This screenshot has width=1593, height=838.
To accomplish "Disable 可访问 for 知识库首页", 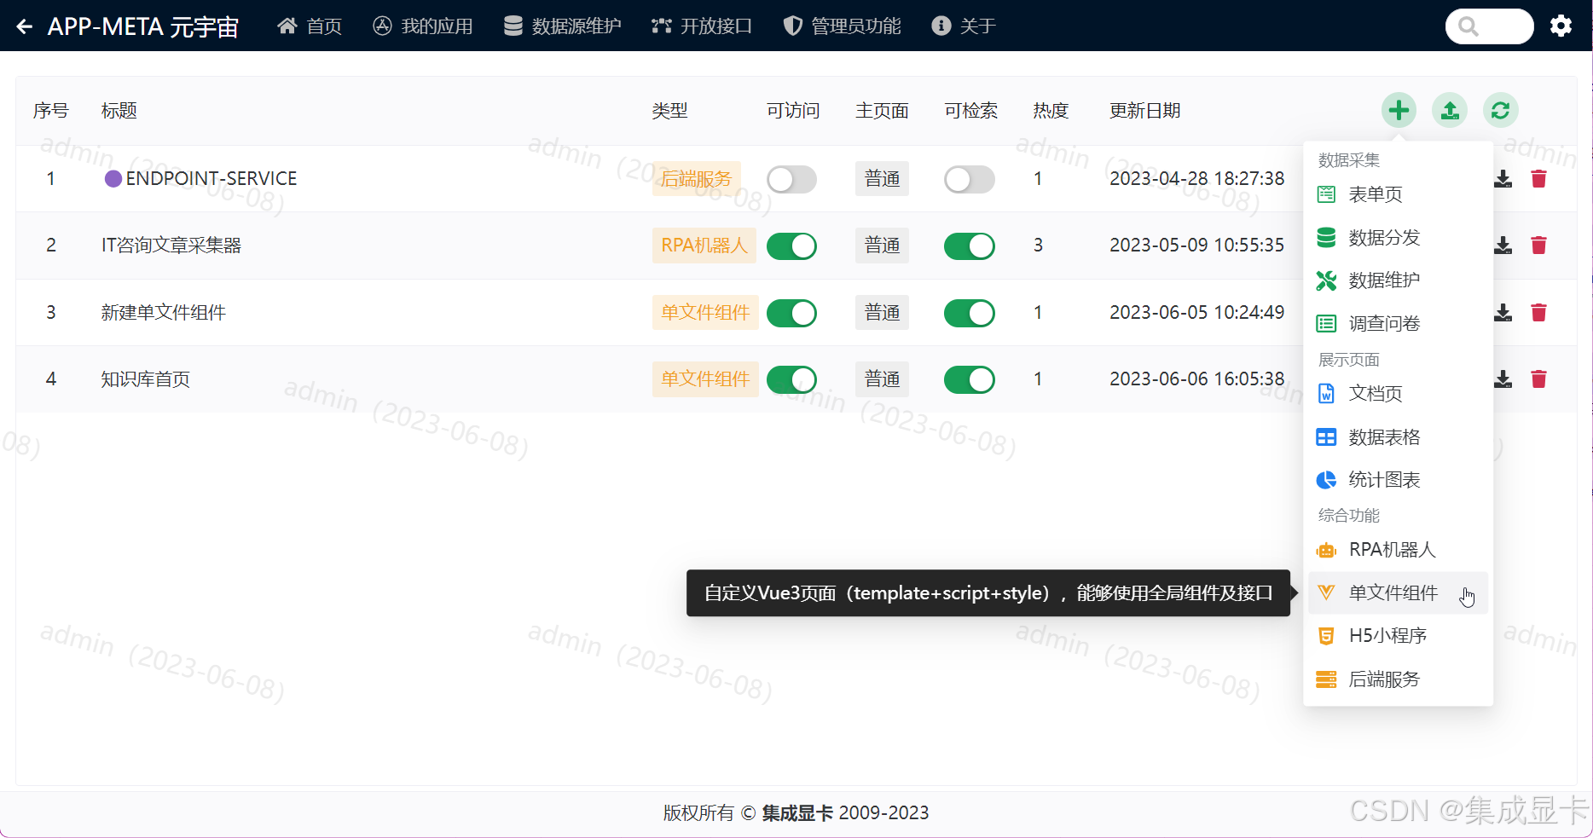I will tap(791, 379).
